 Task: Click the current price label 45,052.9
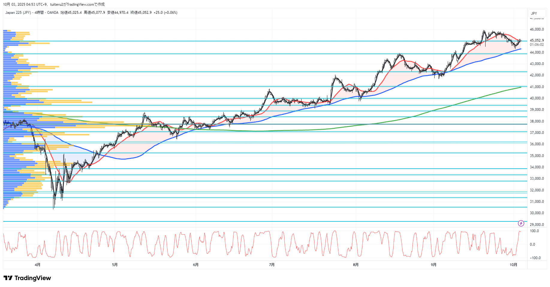pos(537,40)
